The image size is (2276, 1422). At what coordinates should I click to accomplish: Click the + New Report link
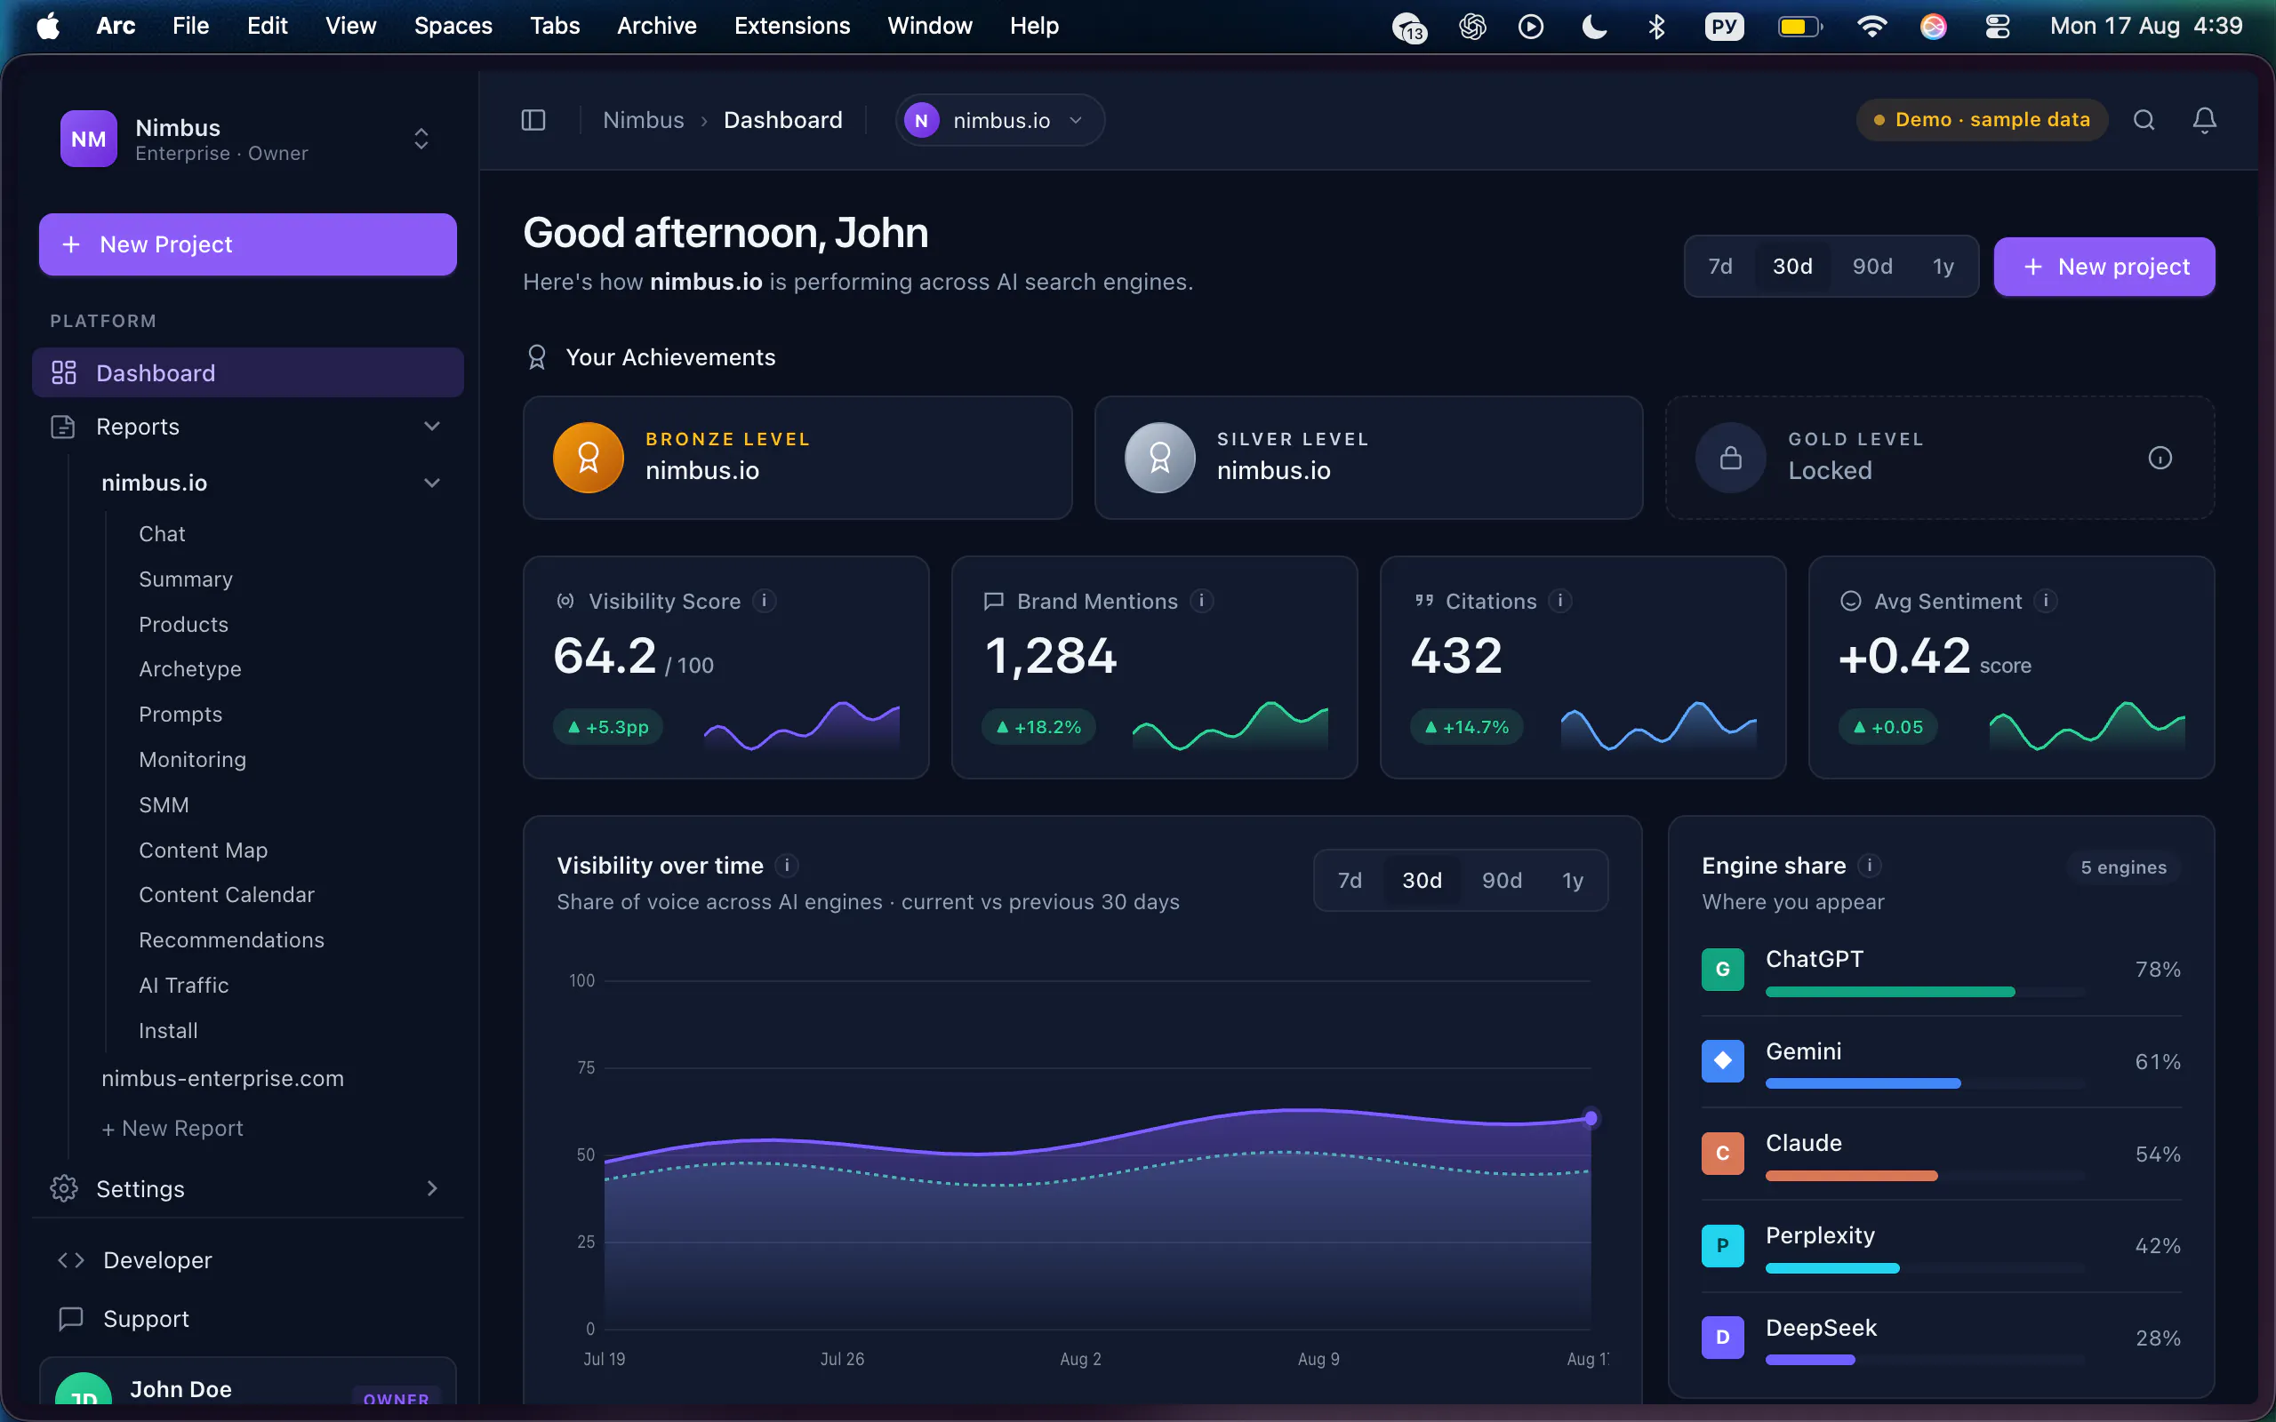click(x=172, y=1128)
